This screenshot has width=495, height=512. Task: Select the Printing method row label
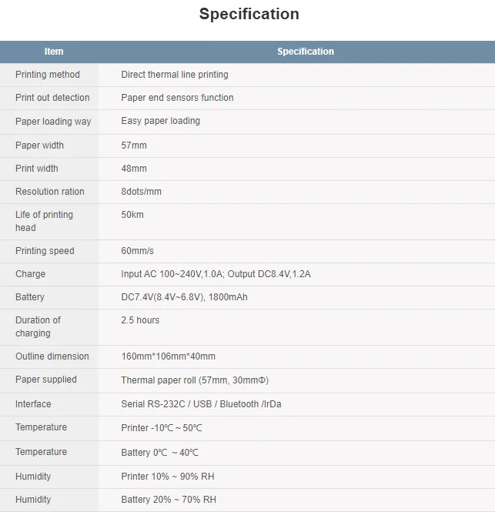click(x=48, y=75)
